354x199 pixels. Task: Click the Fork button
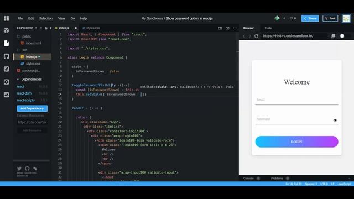(330, 18)
